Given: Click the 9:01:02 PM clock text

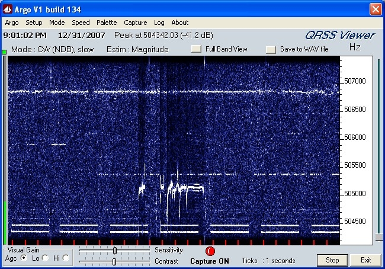Looking at the screenshot, I should (x=25, y=36).
